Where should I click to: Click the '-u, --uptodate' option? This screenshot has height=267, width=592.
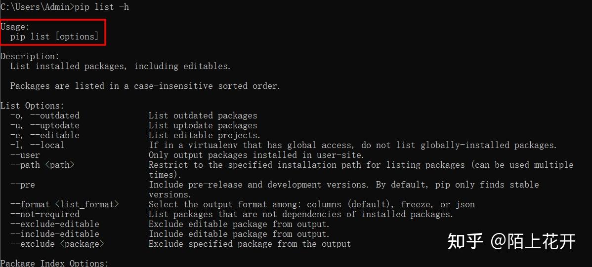(45, 125)
